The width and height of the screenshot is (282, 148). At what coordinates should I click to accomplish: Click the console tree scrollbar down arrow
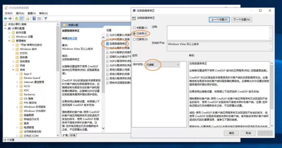point(58,136)
